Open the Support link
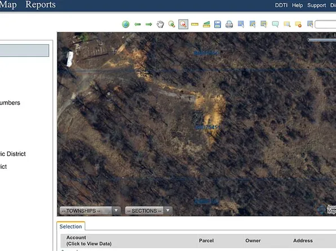Viewport: 336px width, 251px height. click(316, 6)
